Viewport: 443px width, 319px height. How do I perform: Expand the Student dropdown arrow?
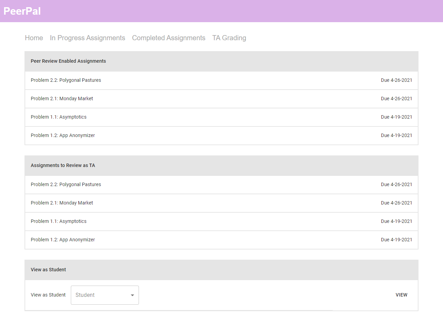pos(132,295)
